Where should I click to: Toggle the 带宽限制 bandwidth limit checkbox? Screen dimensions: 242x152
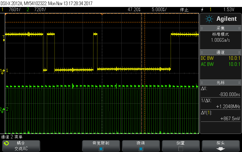pos(101,149)
